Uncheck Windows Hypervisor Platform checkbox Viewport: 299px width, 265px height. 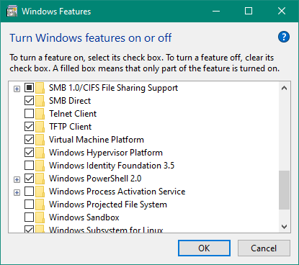29,153
